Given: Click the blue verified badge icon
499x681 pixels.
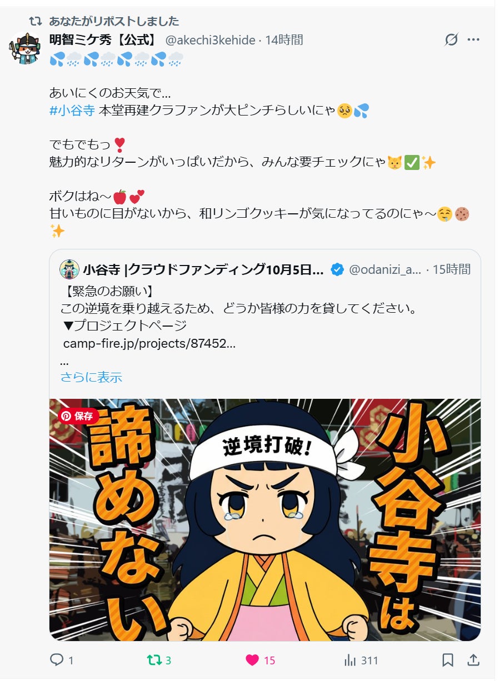Looking at the screenshot, I should 337,269.
